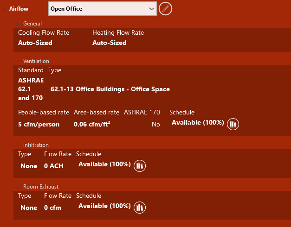Click the Ventilation Available (100%) schedule text
The height and width of the screenshot is (227, 291).
198,123
